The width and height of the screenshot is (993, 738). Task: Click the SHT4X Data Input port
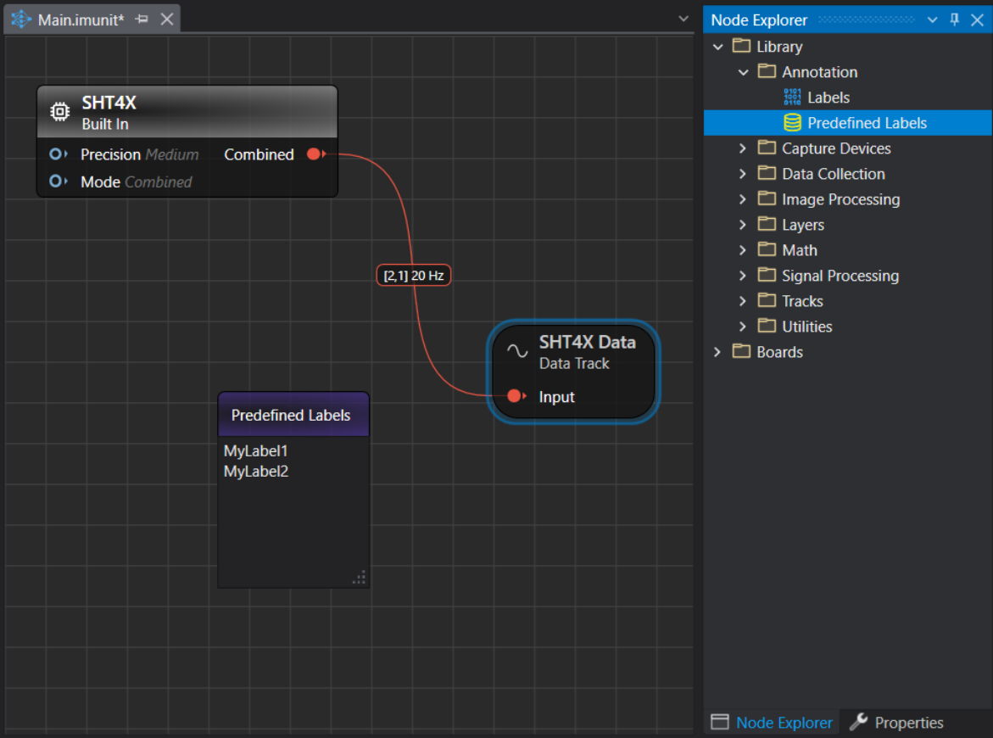coord(515,396)
